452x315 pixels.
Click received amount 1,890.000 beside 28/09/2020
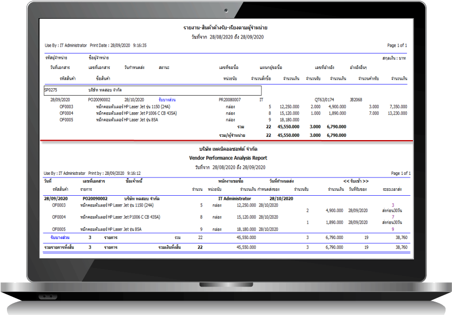click(334, 222)
